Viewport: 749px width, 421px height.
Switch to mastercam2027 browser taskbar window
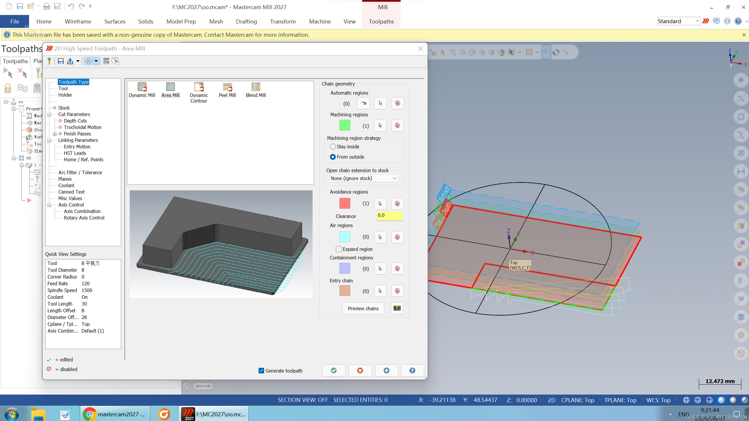point(114,414)
